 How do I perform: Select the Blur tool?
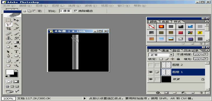8,47
